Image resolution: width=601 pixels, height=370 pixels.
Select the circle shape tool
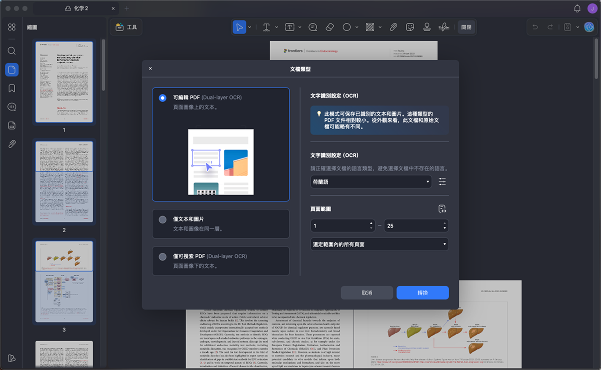[x=347, y=27]
